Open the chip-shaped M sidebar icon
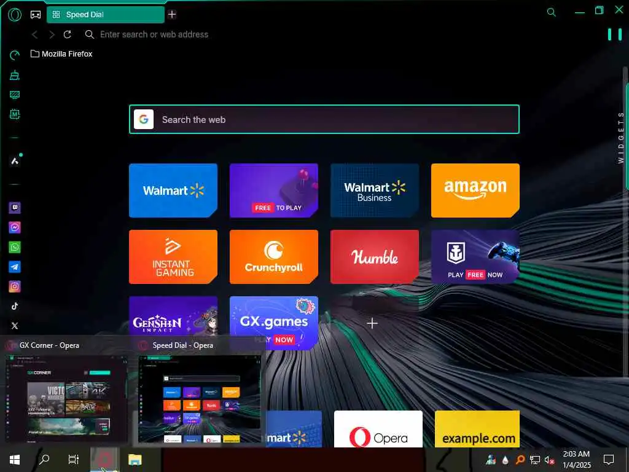 (15, 114)
